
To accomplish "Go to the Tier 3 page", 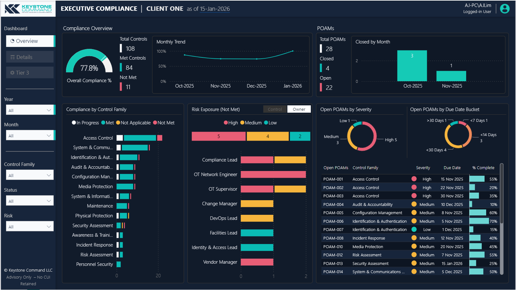I will click(x=30, y=73).
